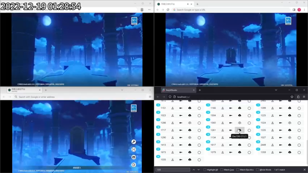
Task: Open new tab in top-right Chrome window
Action: [198, 4]
